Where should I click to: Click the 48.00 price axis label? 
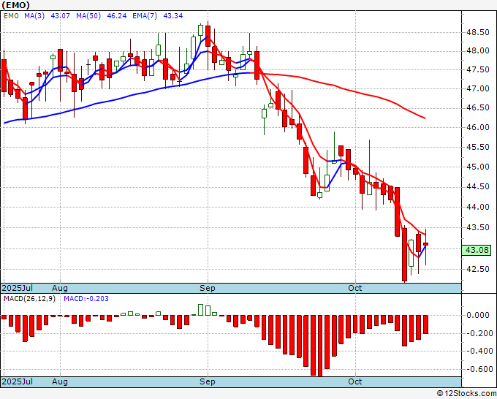click(x=478, y=50)
